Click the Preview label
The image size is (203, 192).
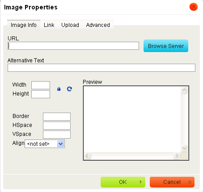(x=93, y=82)
